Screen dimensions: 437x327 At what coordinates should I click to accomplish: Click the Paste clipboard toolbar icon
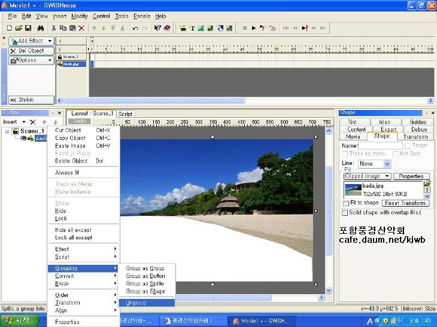point(72,28)
